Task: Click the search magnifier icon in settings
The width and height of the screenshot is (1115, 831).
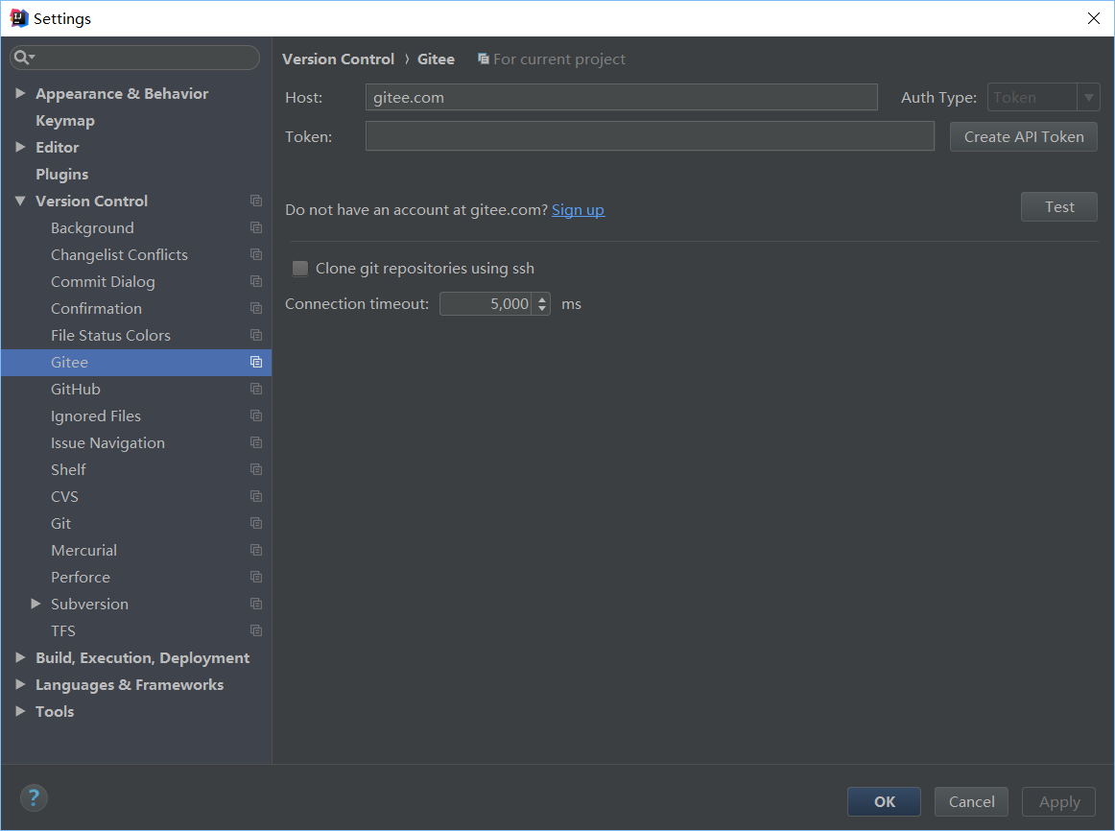Action: [x=21, y=58]
